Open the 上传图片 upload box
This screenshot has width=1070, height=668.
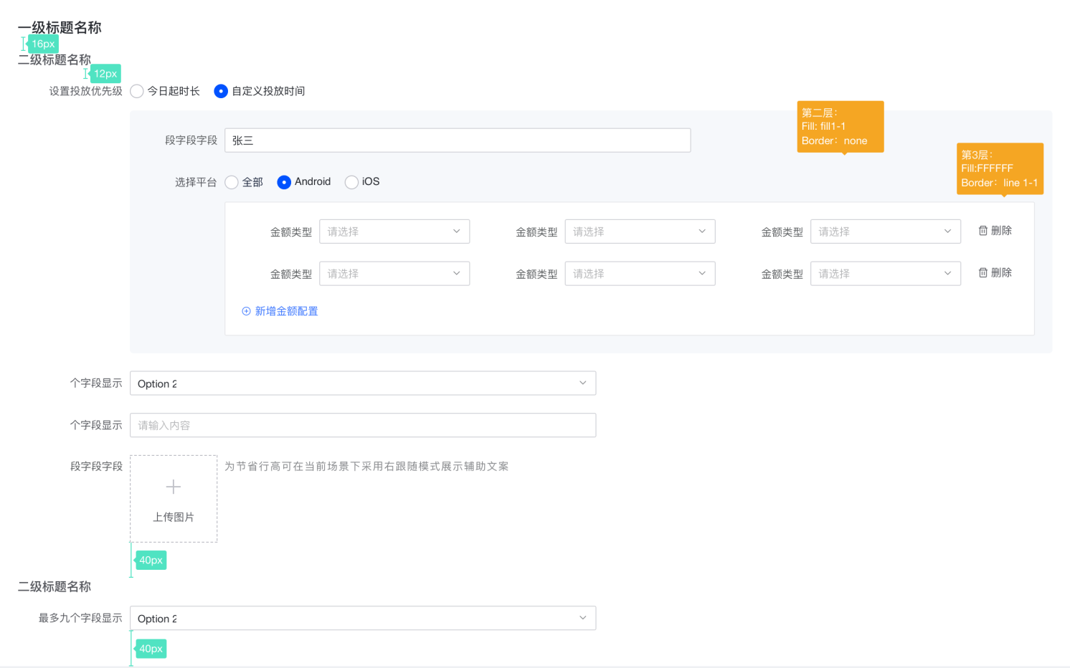(x=174, y=499)
